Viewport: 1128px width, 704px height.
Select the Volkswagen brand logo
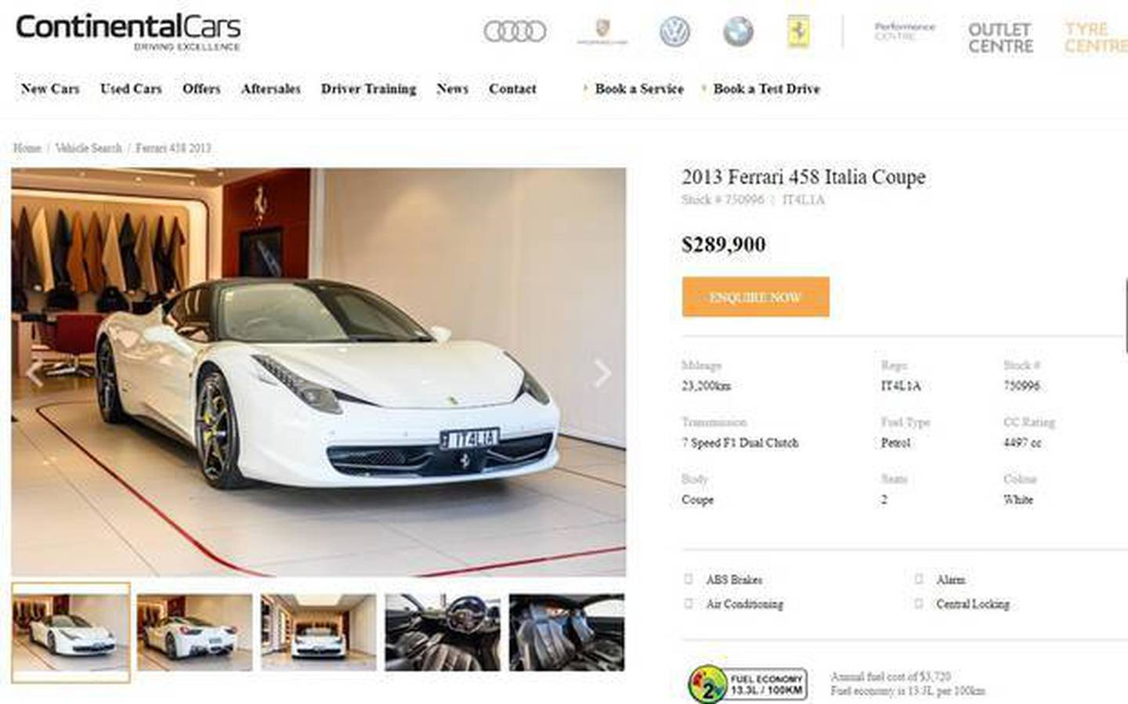coord(674,32)
